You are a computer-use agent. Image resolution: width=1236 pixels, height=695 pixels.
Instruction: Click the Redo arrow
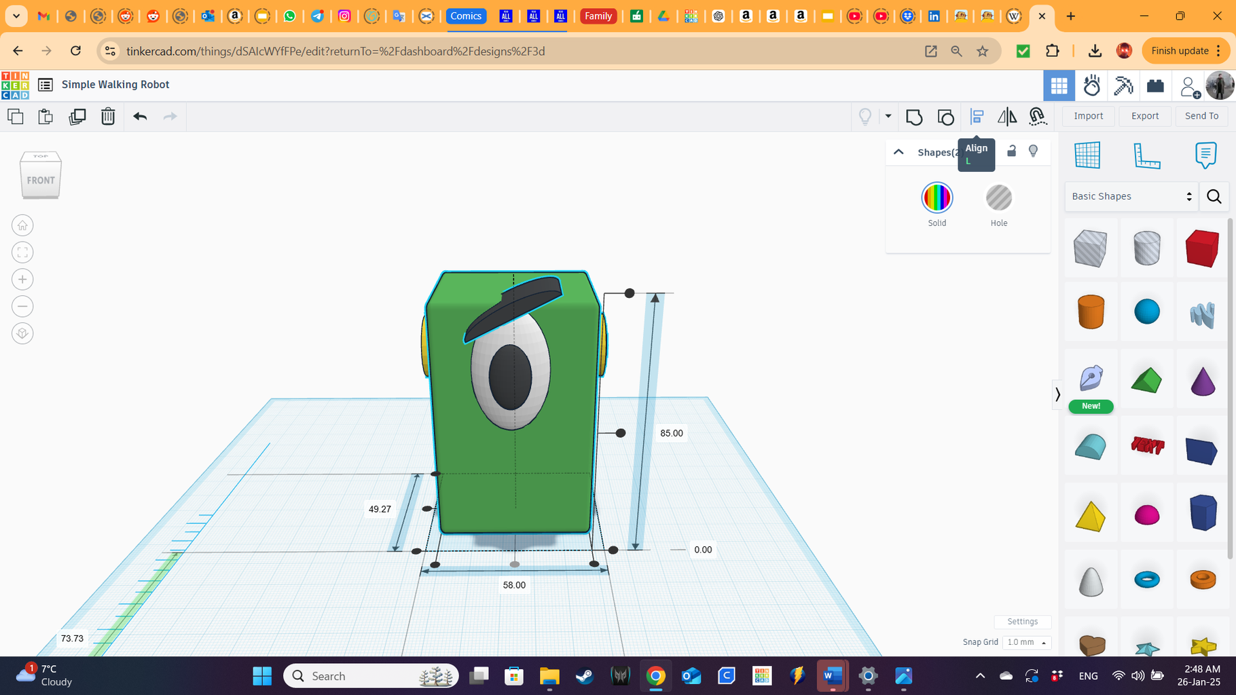pyautogui.click(x=170, y=116)
